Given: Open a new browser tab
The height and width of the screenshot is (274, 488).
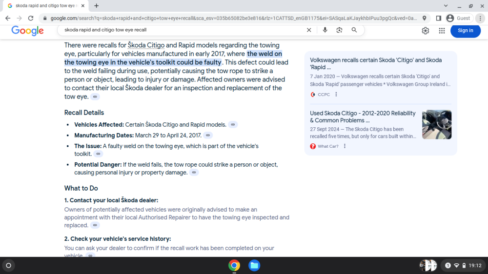Looking at the screenshot, I should pyautogui.click(x=97, y=5).
